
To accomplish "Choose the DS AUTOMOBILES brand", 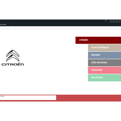I will [x=104, y=48].
